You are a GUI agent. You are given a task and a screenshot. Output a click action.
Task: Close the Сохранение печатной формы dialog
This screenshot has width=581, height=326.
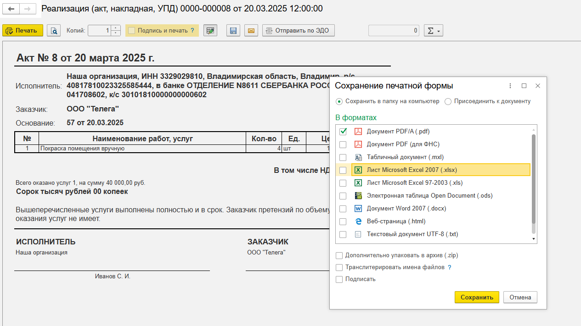tap(538, 86)
